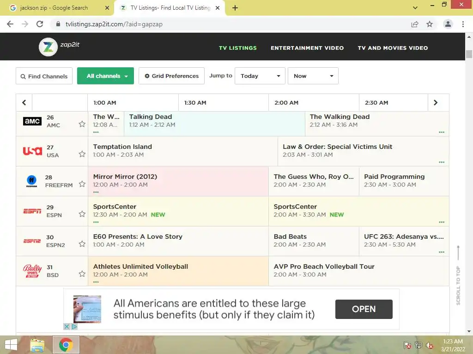473x354 pixels.
Task: Bookmark this page star
Action: click(x=430, y=24)
